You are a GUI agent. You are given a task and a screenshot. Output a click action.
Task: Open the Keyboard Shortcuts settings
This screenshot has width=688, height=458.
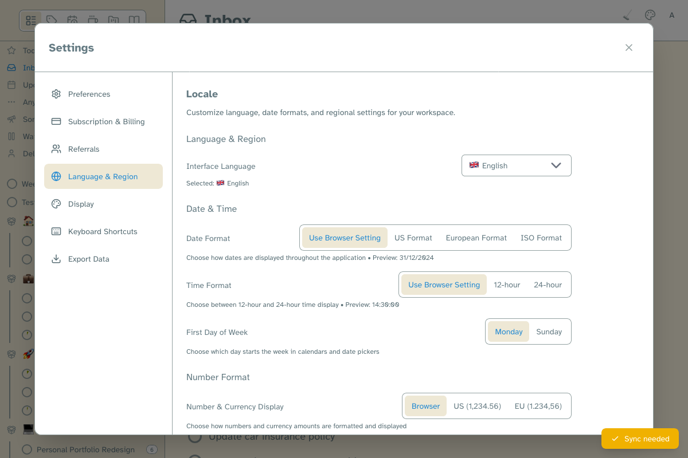click(103, 231)
